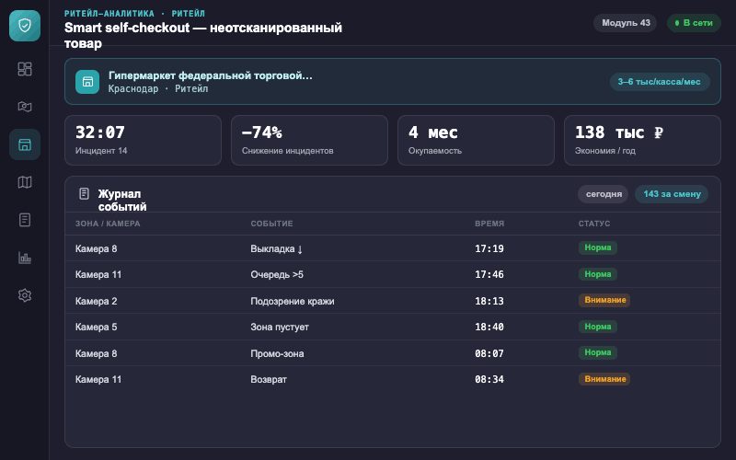736x460 pixels.
Task: Open the 4 мес Окупаемость card
Action: tap(476, 141)
